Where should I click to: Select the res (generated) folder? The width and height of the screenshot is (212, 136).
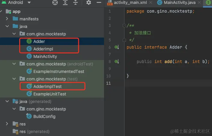click(35, 131)
